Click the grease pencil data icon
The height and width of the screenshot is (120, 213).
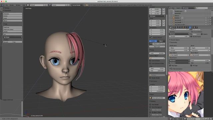(150, 44)
